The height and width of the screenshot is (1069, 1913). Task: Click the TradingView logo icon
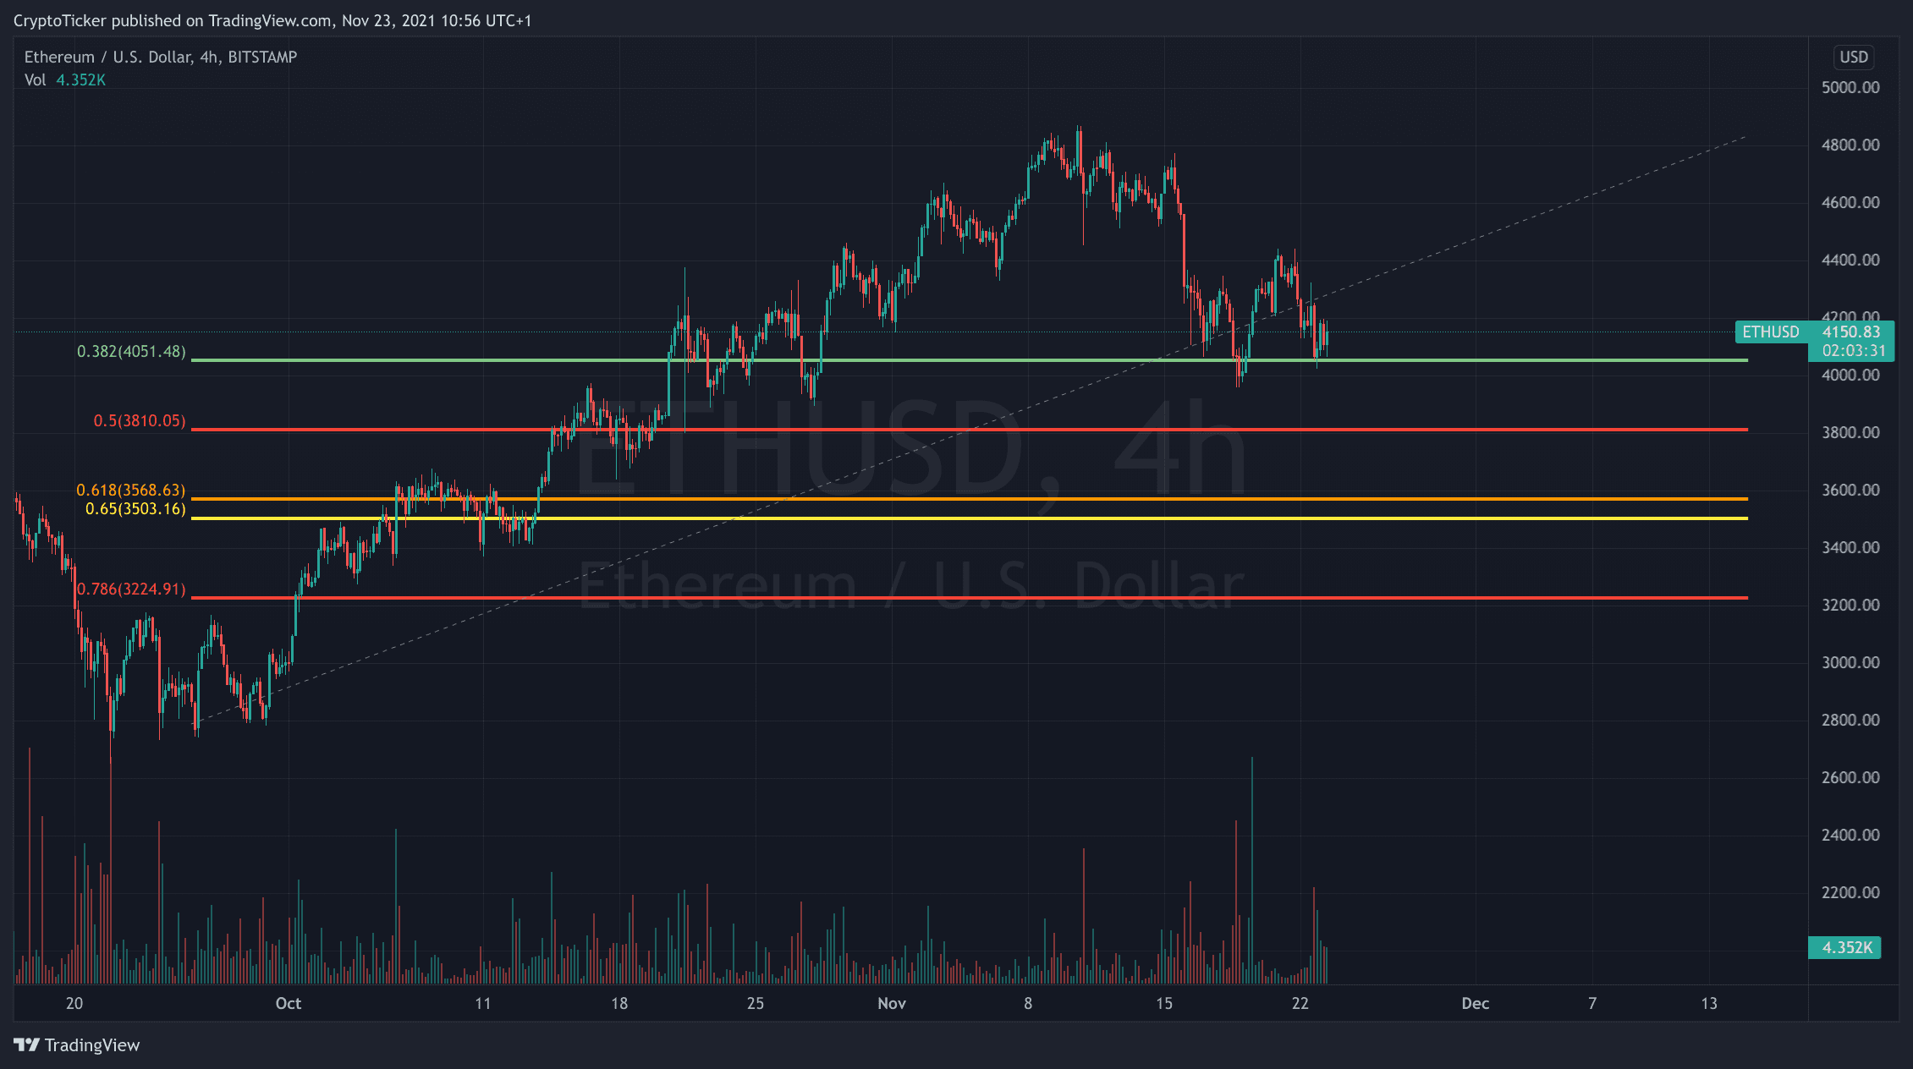point(27,1045)
